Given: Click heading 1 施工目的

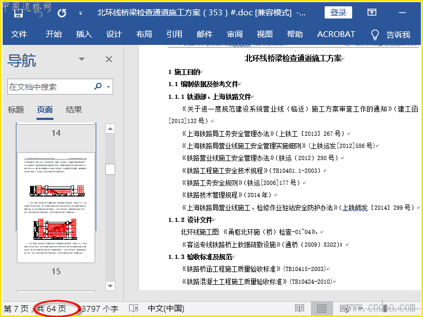Looking at the screenshot, I should (185, 72).
